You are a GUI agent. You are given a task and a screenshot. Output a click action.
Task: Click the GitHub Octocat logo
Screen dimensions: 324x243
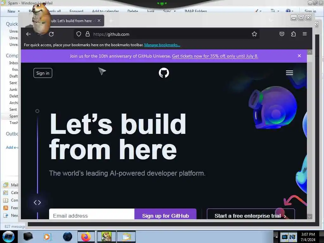[x=164, y=73]
